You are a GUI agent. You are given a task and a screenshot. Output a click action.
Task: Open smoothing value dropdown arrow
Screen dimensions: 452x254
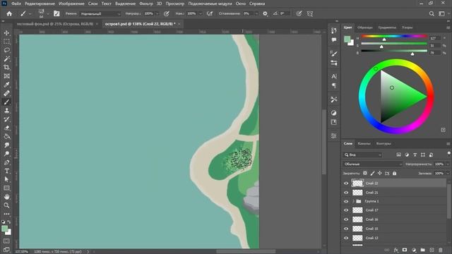pos(256,13)
